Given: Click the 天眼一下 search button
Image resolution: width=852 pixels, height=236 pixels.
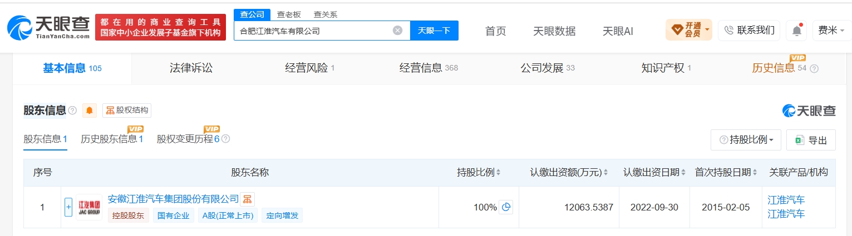Looking at the screenshot, I should point(434,31).
